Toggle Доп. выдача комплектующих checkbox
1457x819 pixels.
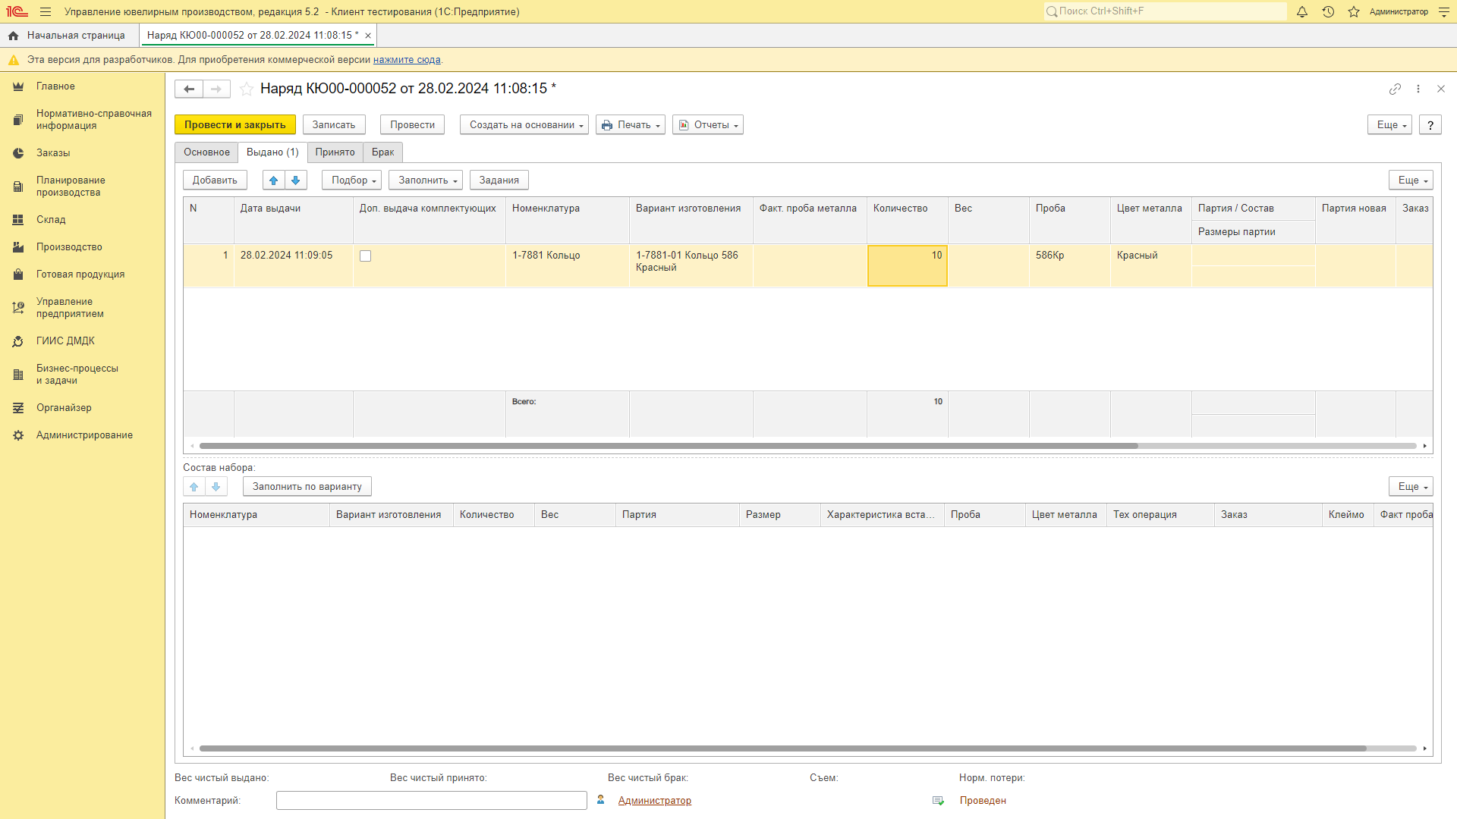tap(366, 256)
